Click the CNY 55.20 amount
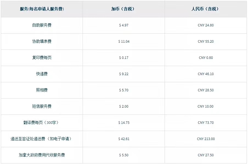Screen dimensions: 248x164 [206, 41]
